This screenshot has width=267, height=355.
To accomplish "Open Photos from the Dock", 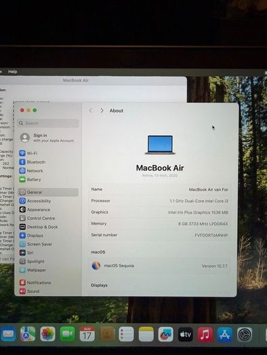I will coord(47,334).
